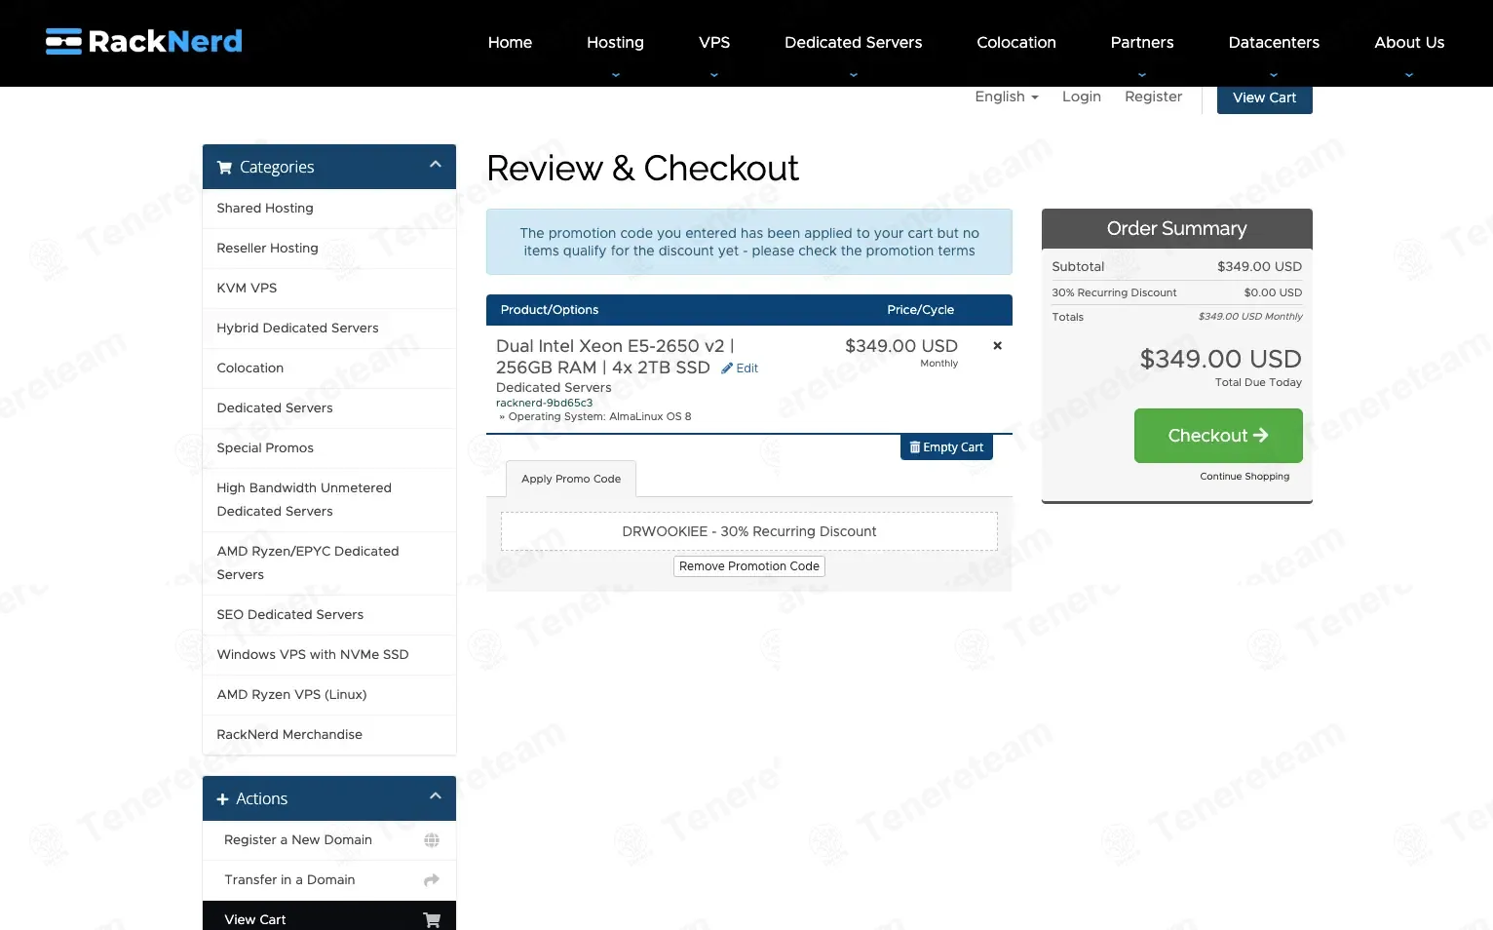Click the RackNerd logo
Viewport: 1493px width, 930px height.
tap(144, 41)
